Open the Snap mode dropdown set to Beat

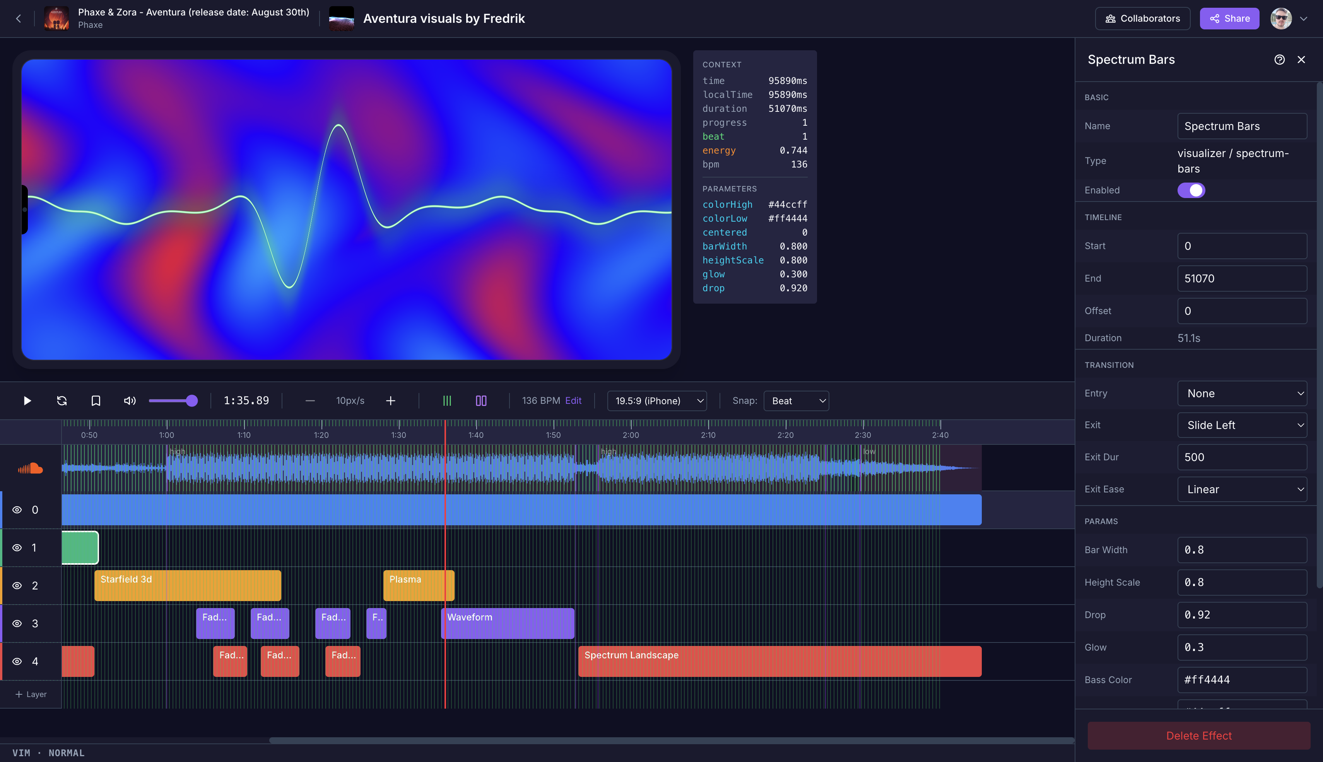tap(795, 400)
